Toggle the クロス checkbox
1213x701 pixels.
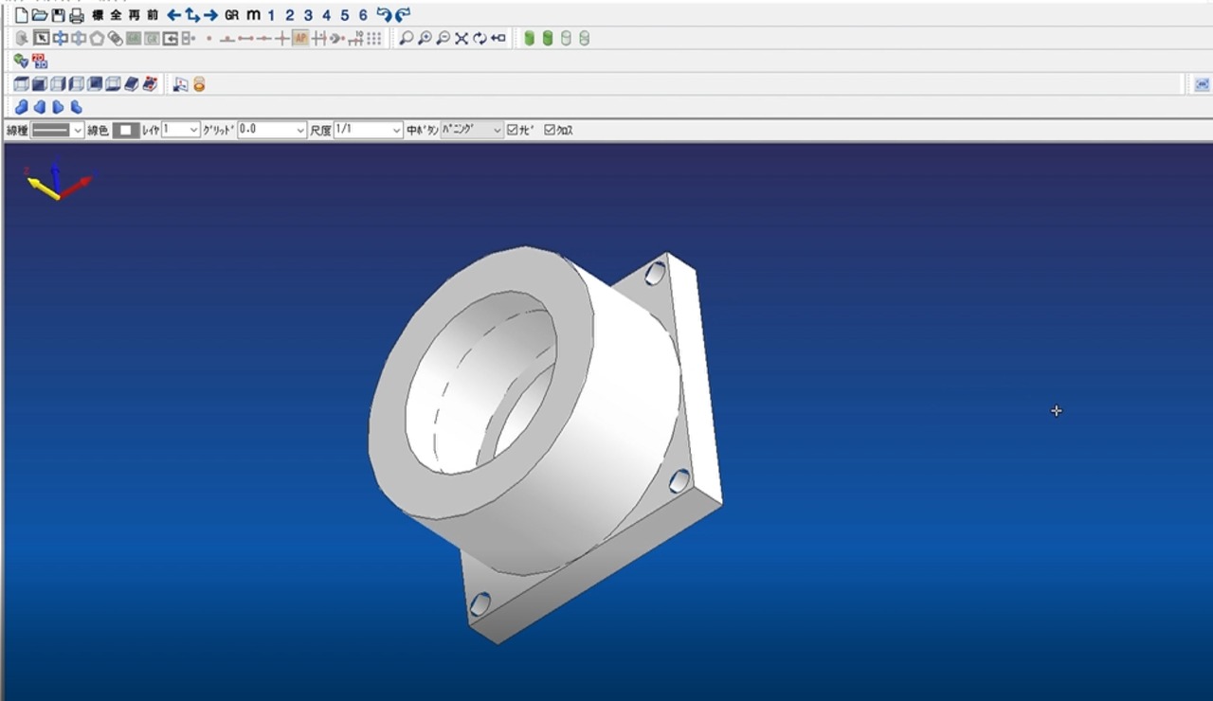click(x=550, y=130)
